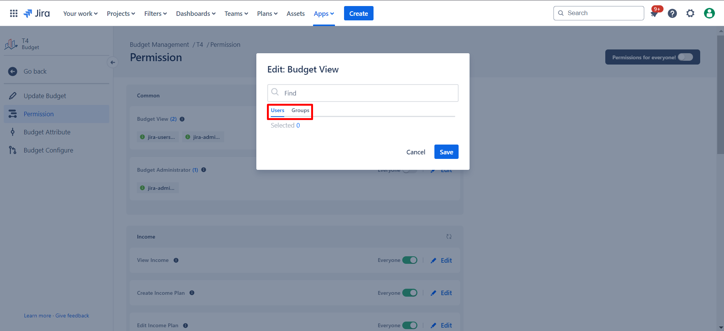Expand the Teams dropdown
The width and height of the screenshot is (724, 331).
[236, 14]
